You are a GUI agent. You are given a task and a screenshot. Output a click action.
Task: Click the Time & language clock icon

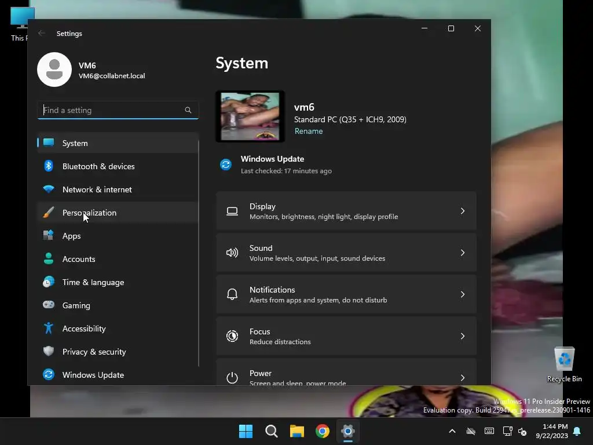(x=49, y=282)
